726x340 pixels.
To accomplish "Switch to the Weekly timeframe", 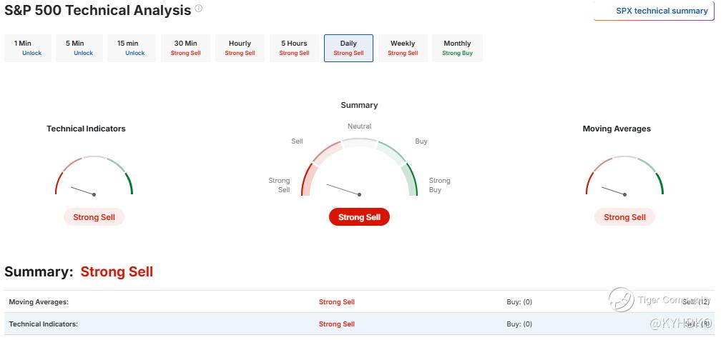I will point(403,48).
